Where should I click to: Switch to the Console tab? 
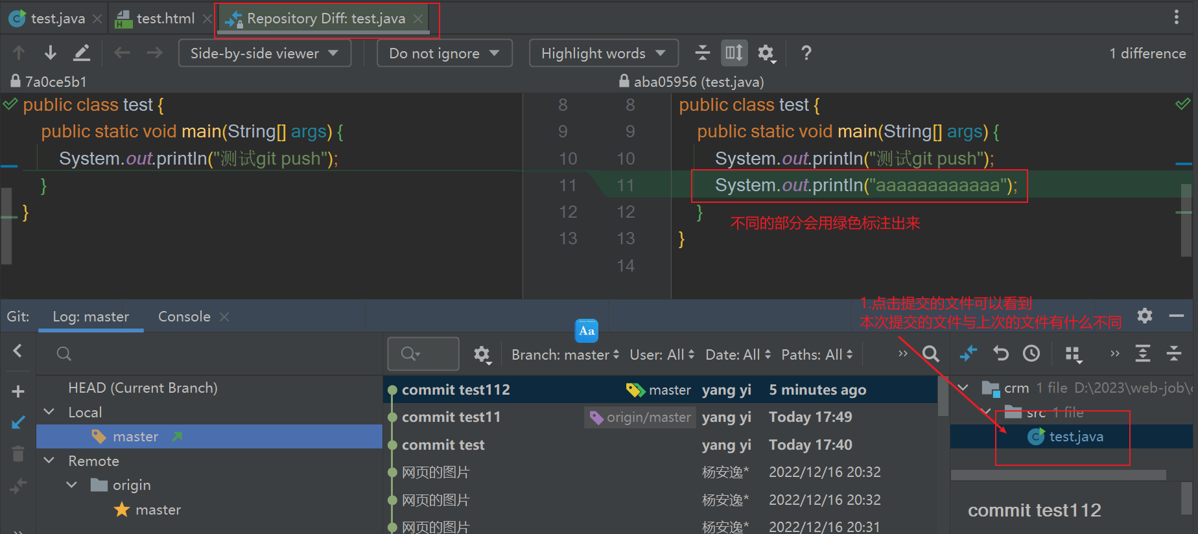(x=184, y=317)
